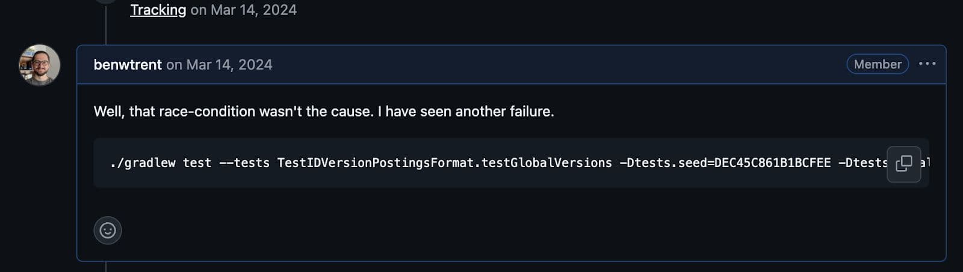Click inside the gradlew command code block

click(x=482, y=177)
